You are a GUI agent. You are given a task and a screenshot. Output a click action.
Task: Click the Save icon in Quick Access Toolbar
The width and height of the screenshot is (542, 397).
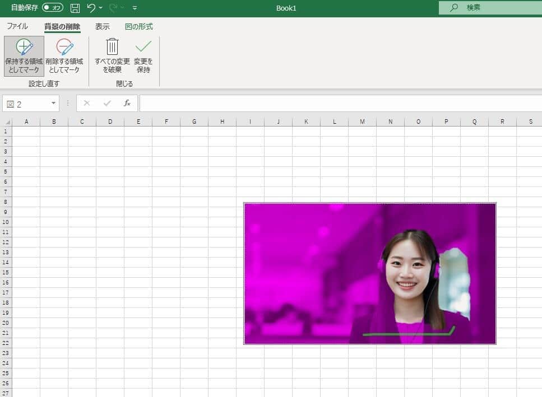coord(75,8)
